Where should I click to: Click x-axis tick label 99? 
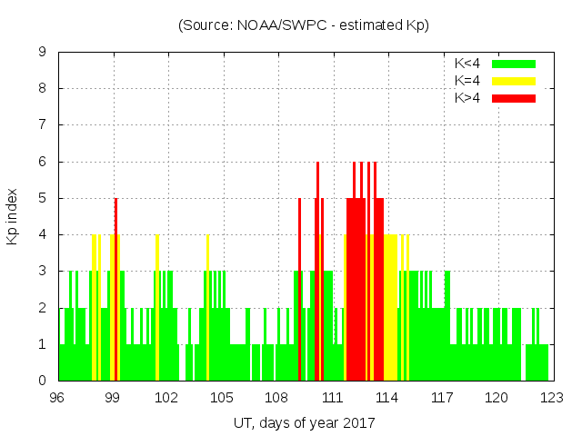113,398
